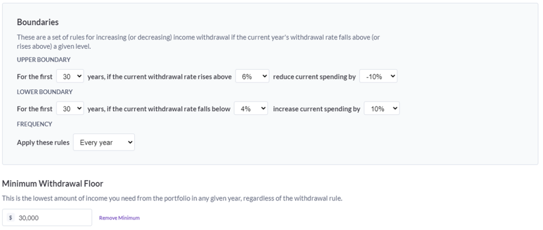The height and width of the screenshot is (230, 543).
Task: Open the 4% withdrawal rate dropdown
Action: pos(251,109)
